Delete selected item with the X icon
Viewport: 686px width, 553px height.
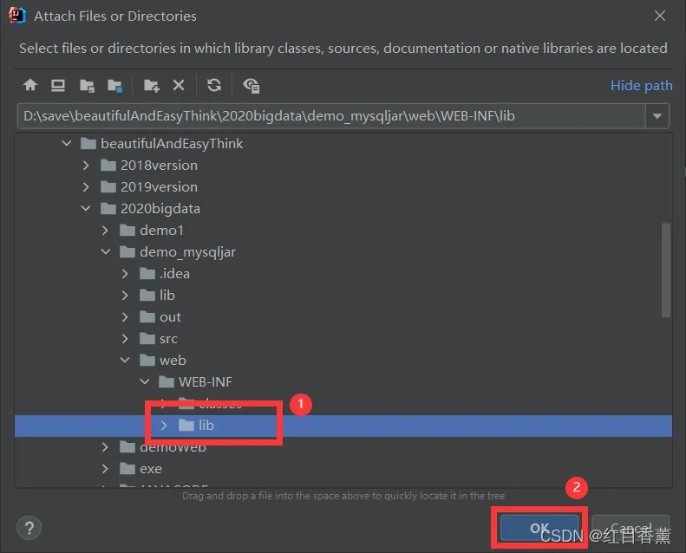point(179,85)
